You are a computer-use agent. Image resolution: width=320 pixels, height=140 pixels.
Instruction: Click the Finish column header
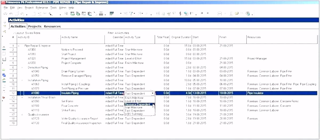(232, 37)
